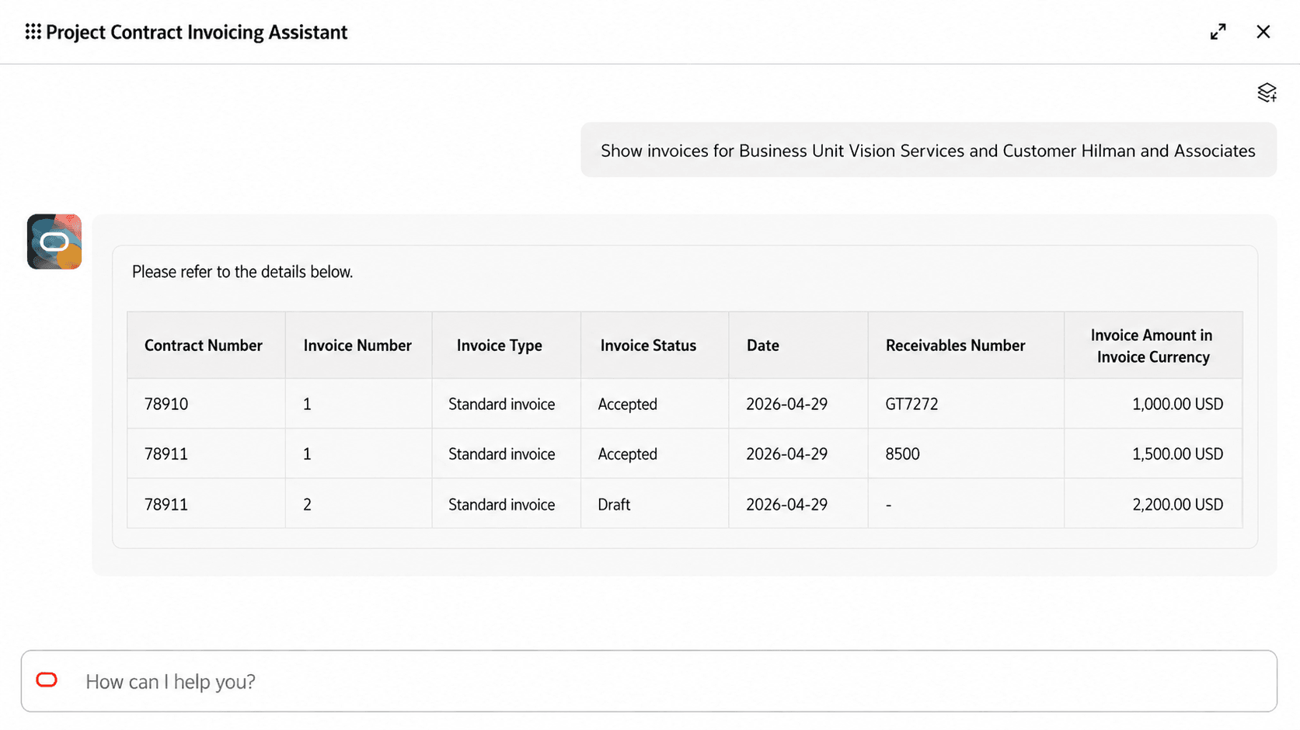The width and height of the screenshot is (1300, 730).
Task: Click Accepted status in the 8500 row
Action: (x=627, y=454)
